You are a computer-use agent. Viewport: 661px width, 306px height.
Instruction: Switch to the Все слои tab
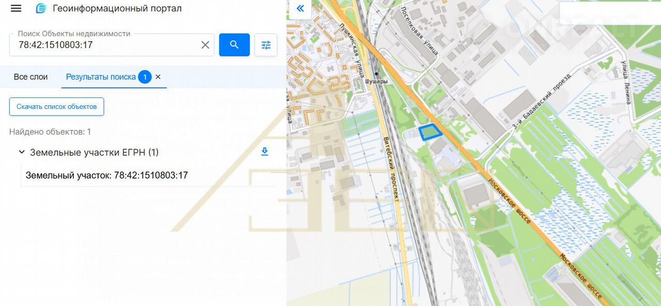pos(30,77)
